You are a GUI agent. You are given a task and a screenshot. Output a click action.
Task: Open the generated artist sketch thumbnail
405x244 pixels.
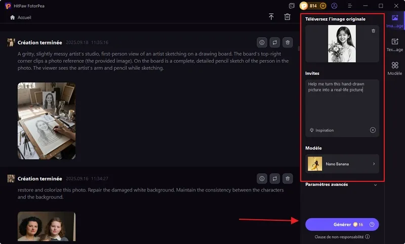[x=47, y=121]
